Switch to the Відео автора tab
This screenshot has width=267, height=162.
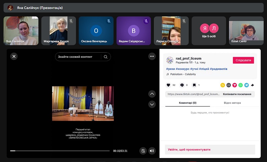point(232,103)
